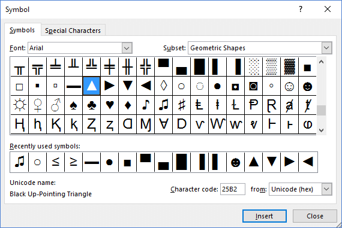Select the sun symbol in grid
Screen dimensions: 342x228
(x=20, y=105)
